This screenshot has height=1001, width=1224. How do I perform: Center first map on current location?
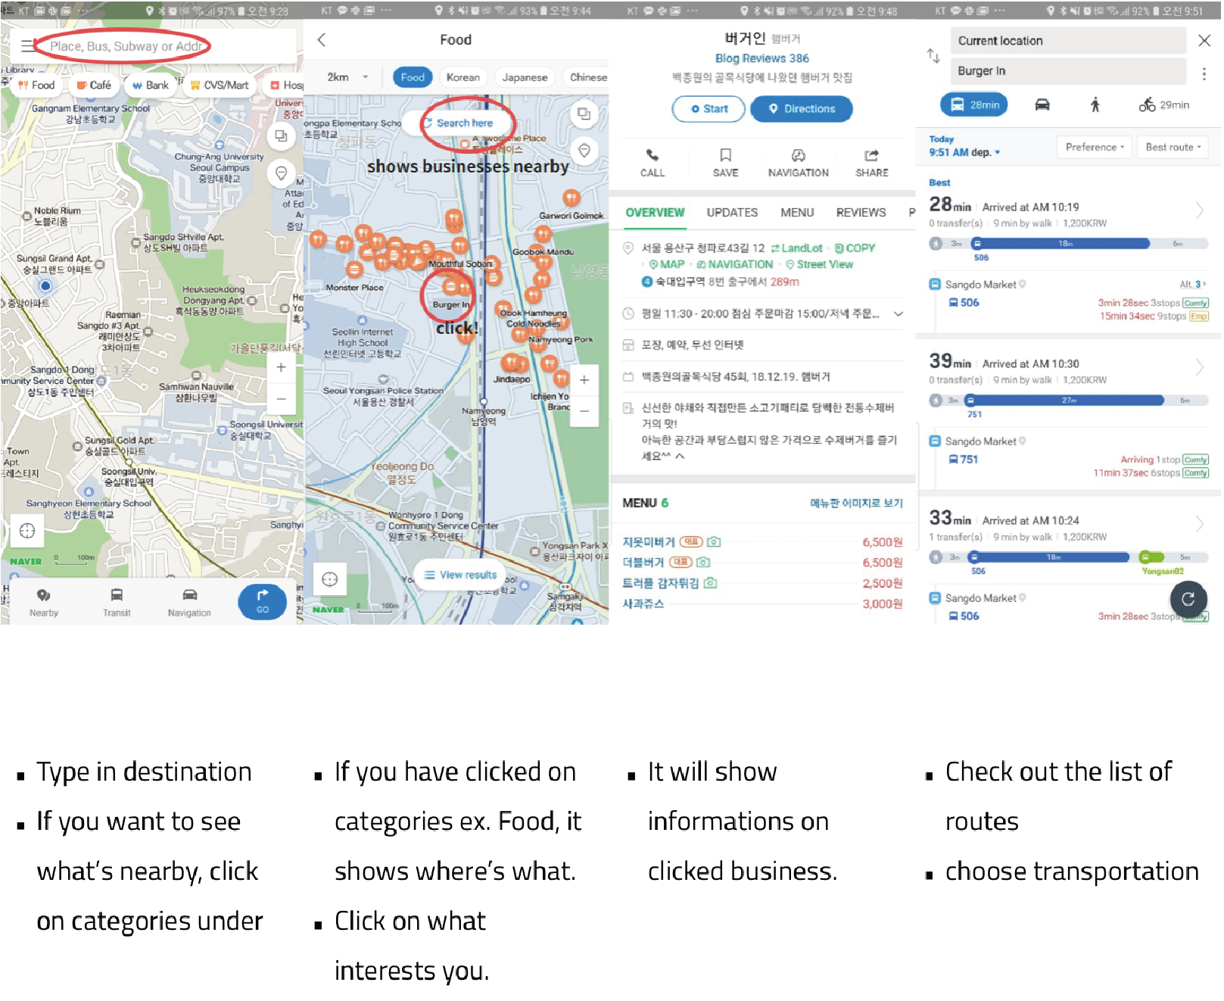point(27,530)
